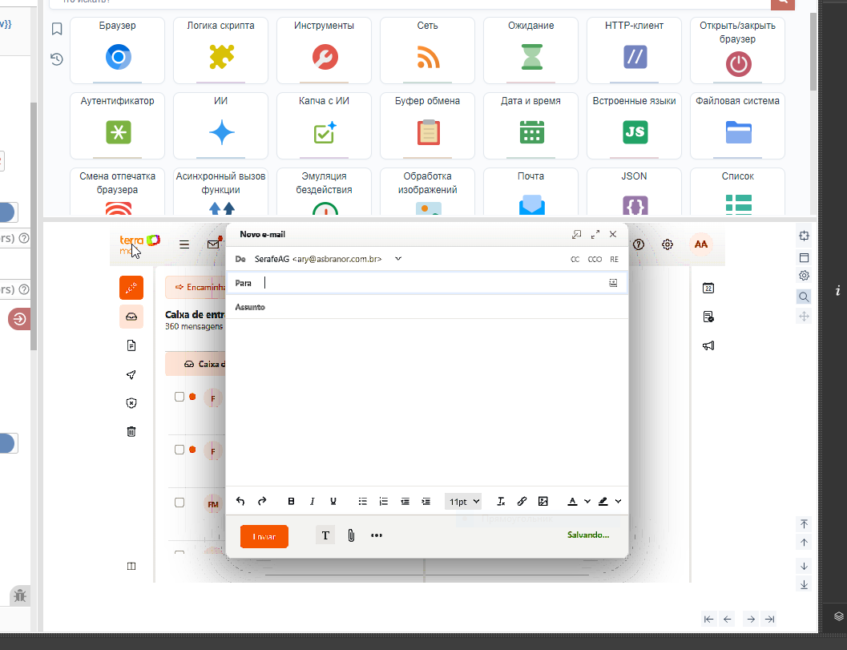Image resolution: width=847 pixels, height=650 pixels.
Task: Expand the highlight color options arrow
Action: pos(618,502)
